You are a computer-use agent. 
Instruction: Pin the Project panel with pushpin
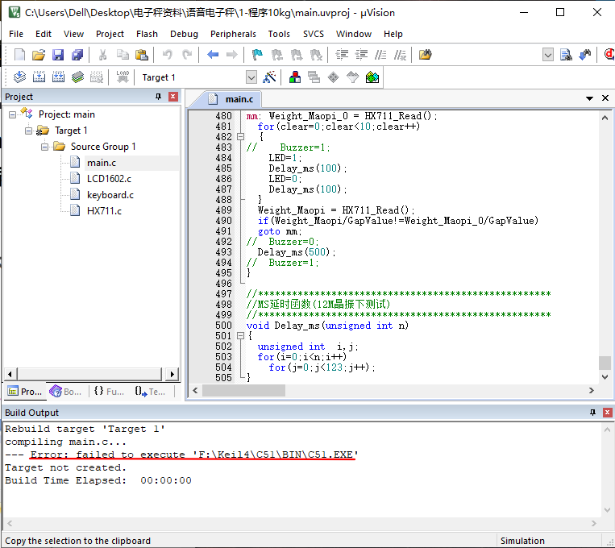(158, 97)
